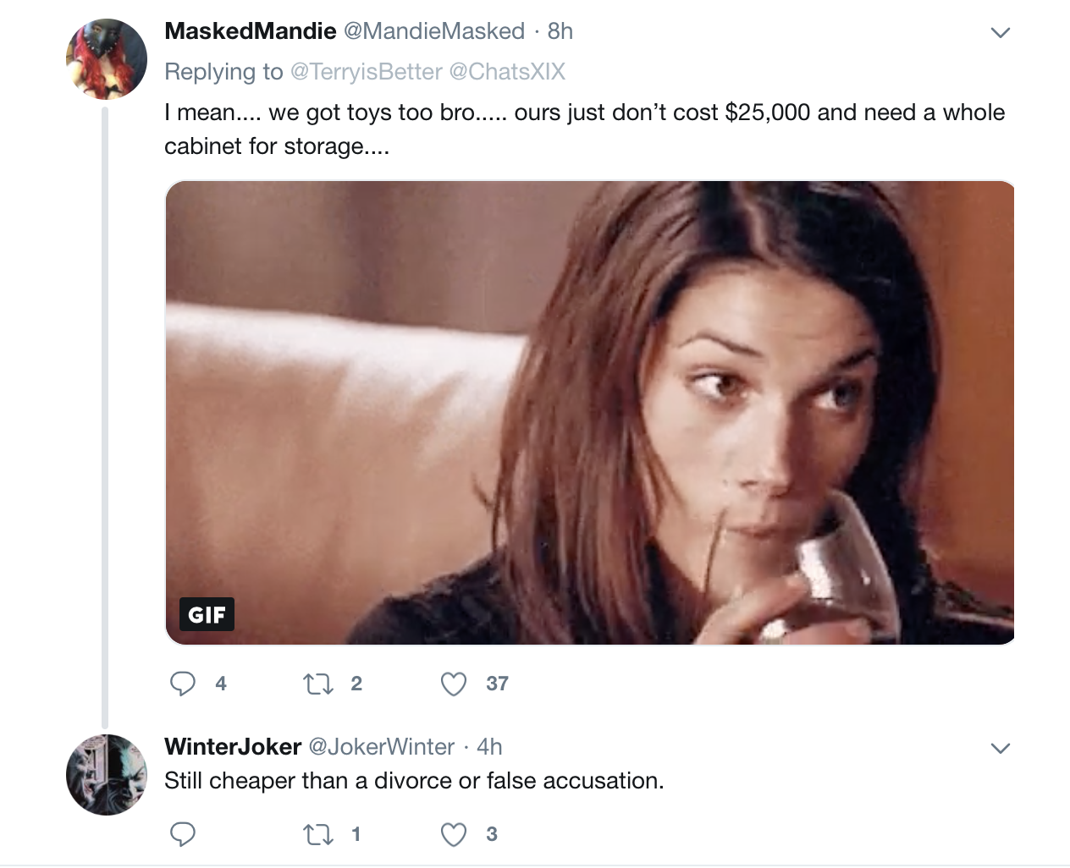Open the @MandieMasked handle
This screenshot has width=1070, height=868.
pos(434,31)
